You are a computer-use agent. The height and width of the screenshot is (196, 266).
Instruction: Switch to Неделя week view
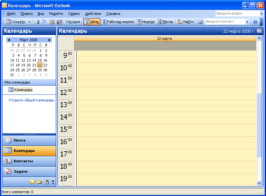[x=146, y=22]
